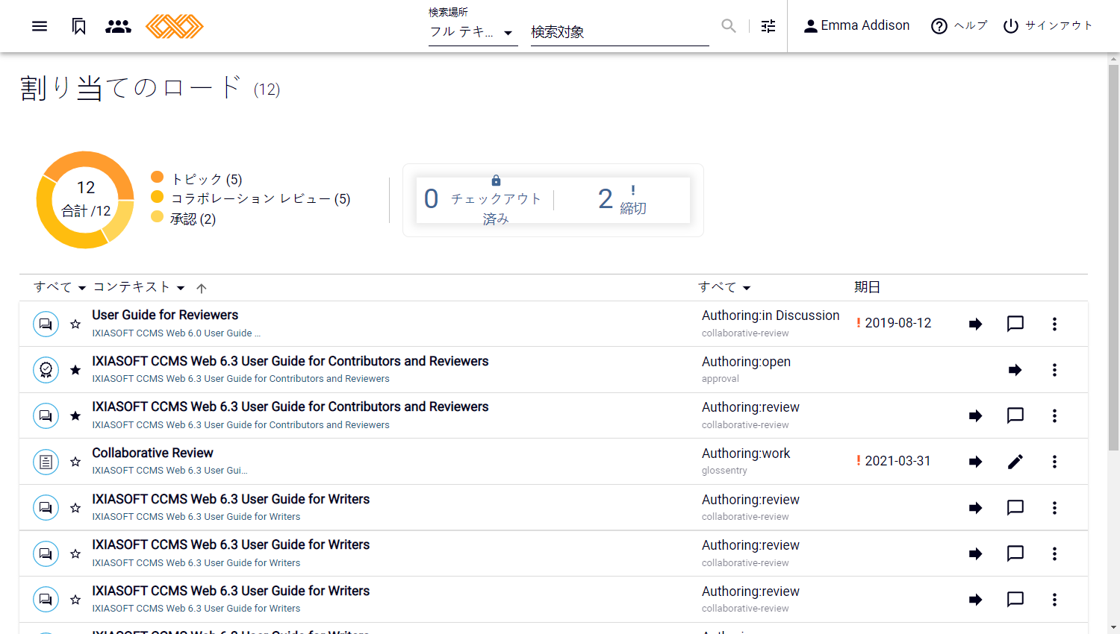The width and height of the screenshot is (1120, 634).
Task: Click arrow for User Guide for Reviewers row
Action: tap(975, 324)
